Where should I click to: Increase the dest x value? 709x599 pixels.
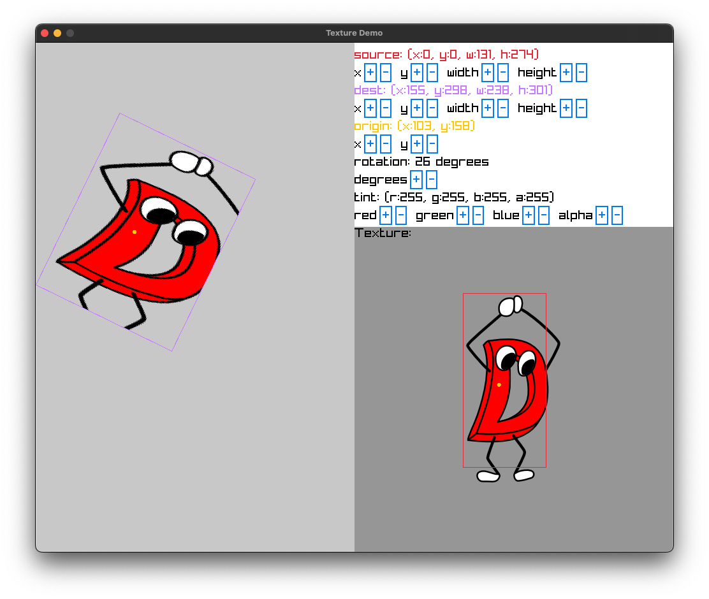tap(370, 108)
